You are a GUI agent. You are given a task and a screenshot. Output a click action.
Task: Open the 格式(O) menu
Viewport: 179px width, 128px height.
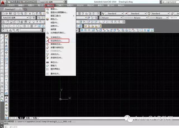click(50, 5)
